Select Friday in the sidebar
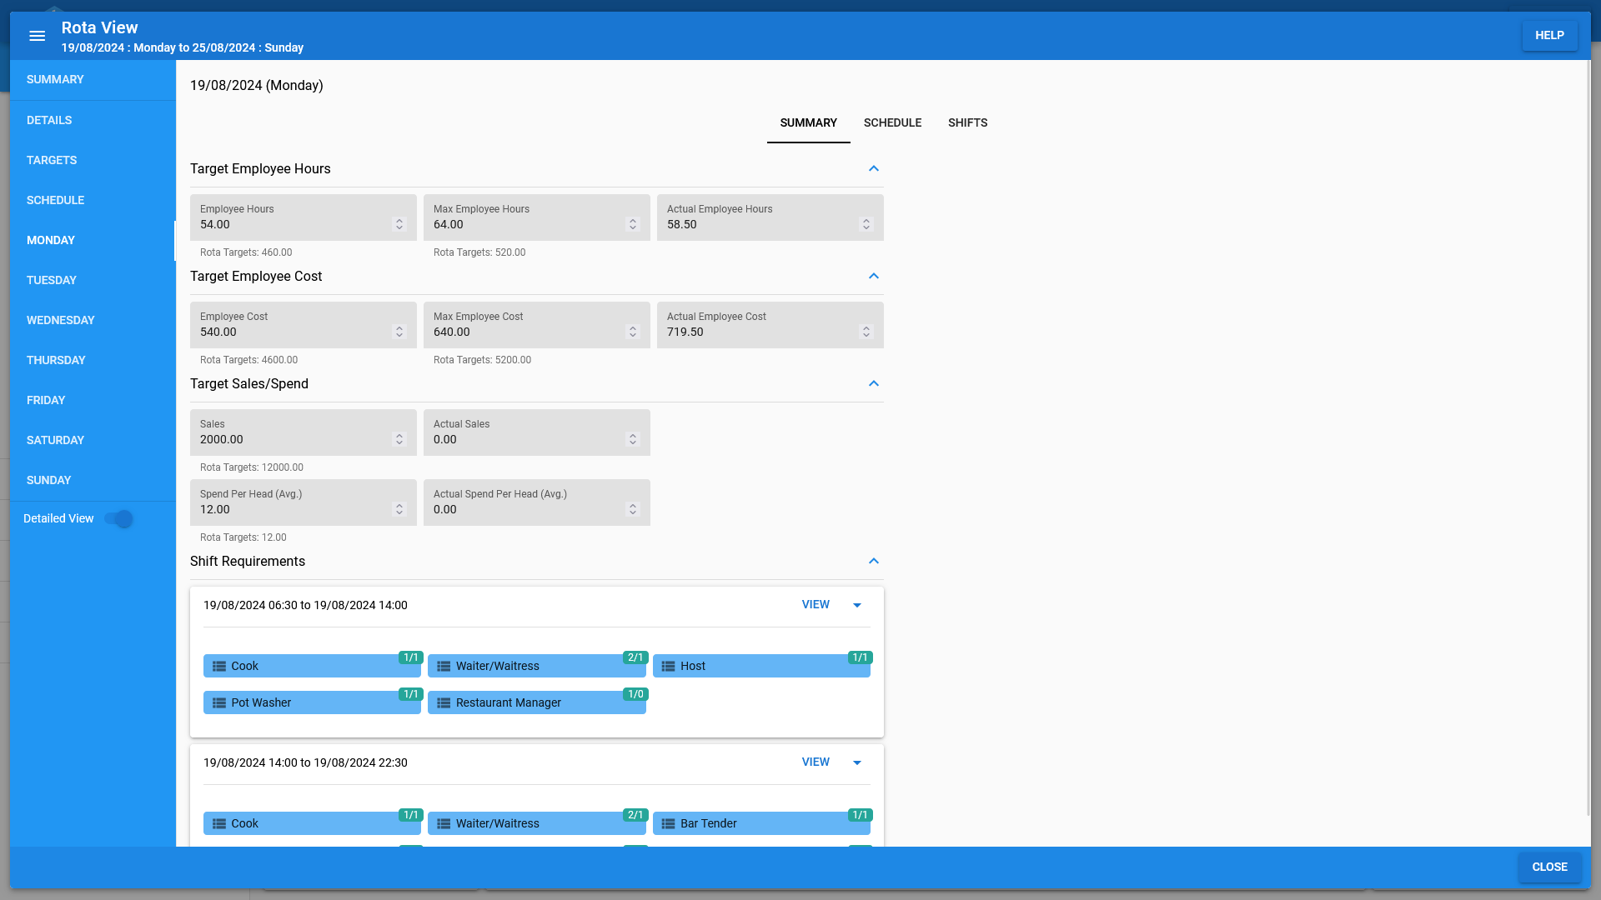The image size is (1601, 900). tap(93, 400)
